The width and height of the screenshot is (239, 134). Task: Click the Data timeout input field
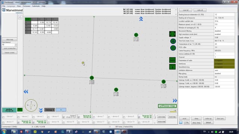pyautogui.click(x=8, y=45)
